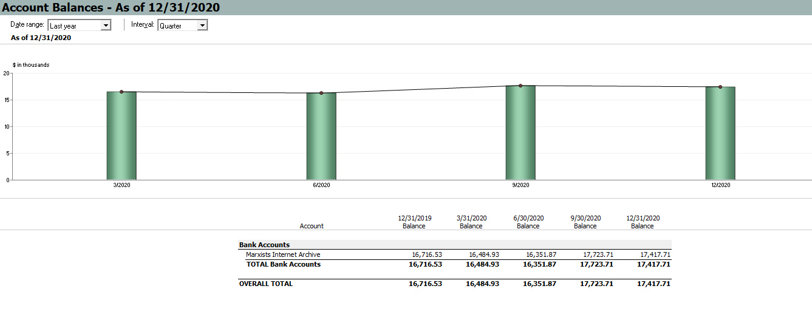Viewport: 812px width, 331px height.
Task: Select the 3/2020 bar in the chart
Action: 121,136
